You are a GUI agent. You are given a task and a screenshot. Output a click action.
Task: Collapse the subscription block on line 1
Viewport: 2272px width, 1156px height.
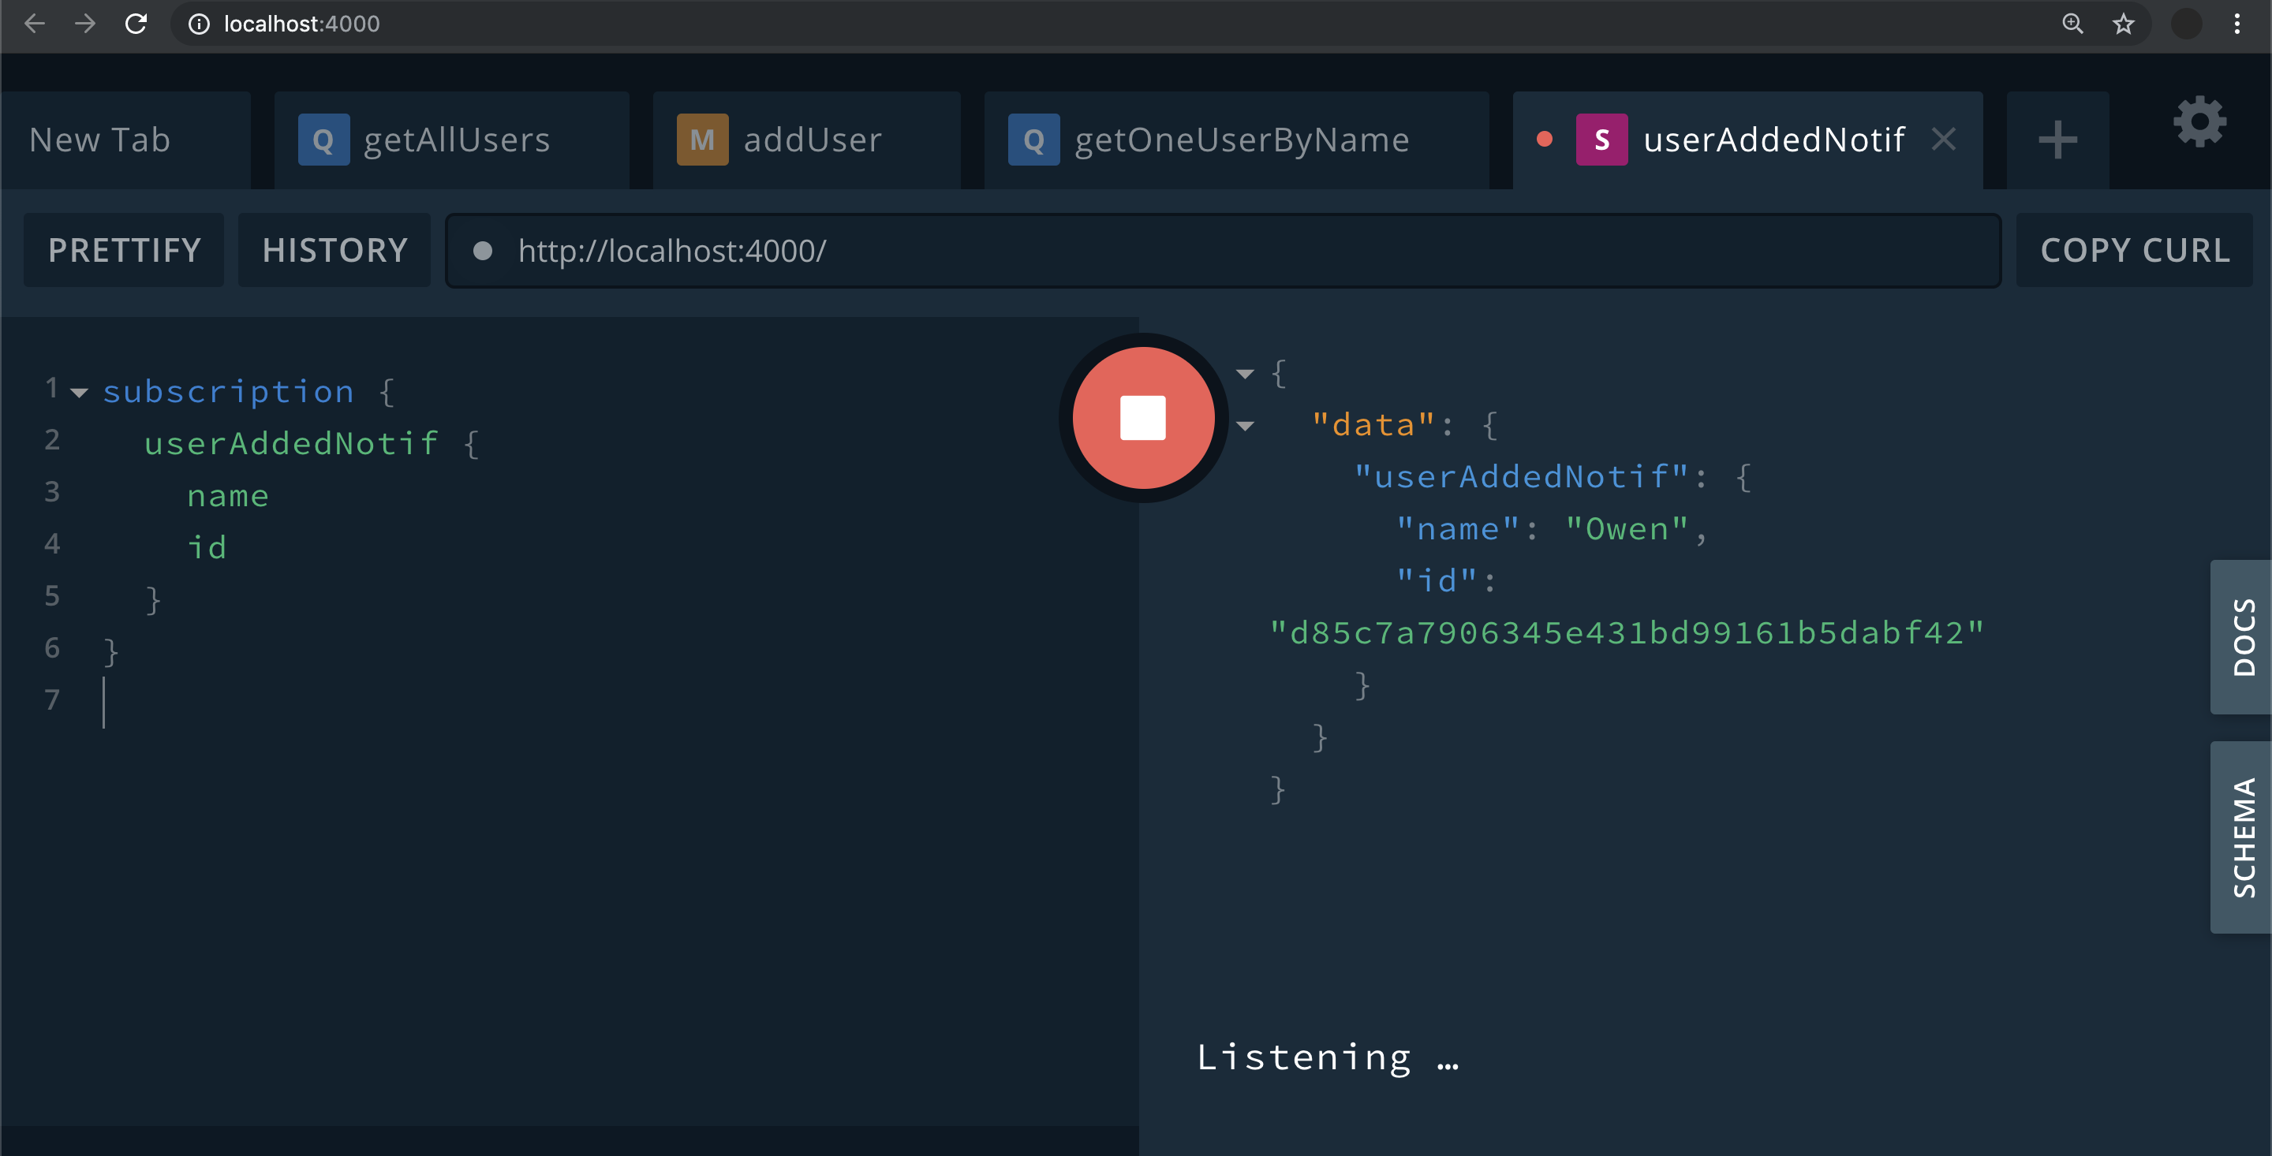click(x=80, y=393)
